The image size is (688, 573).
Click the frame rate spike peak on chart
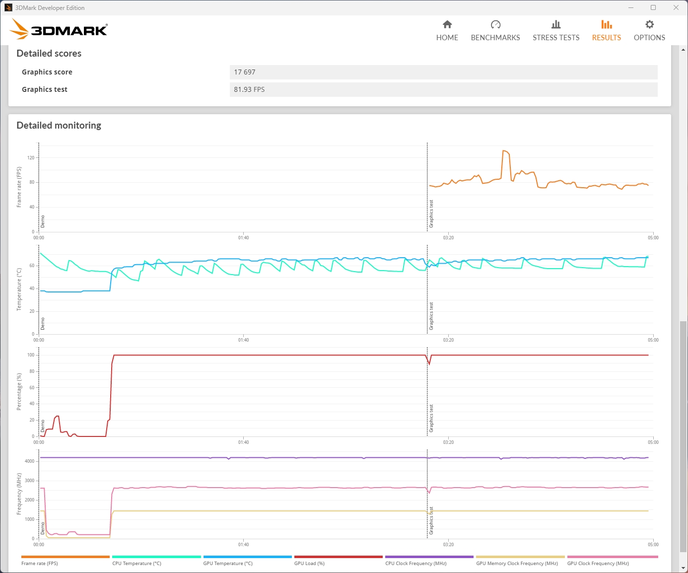tap(505, 151)
